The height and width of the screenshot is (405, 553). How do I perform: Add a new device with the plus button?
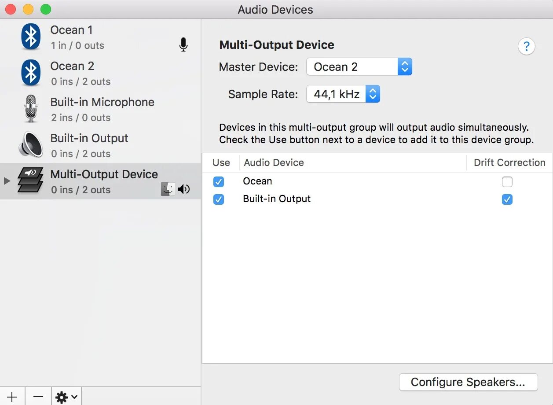[12, 397]
